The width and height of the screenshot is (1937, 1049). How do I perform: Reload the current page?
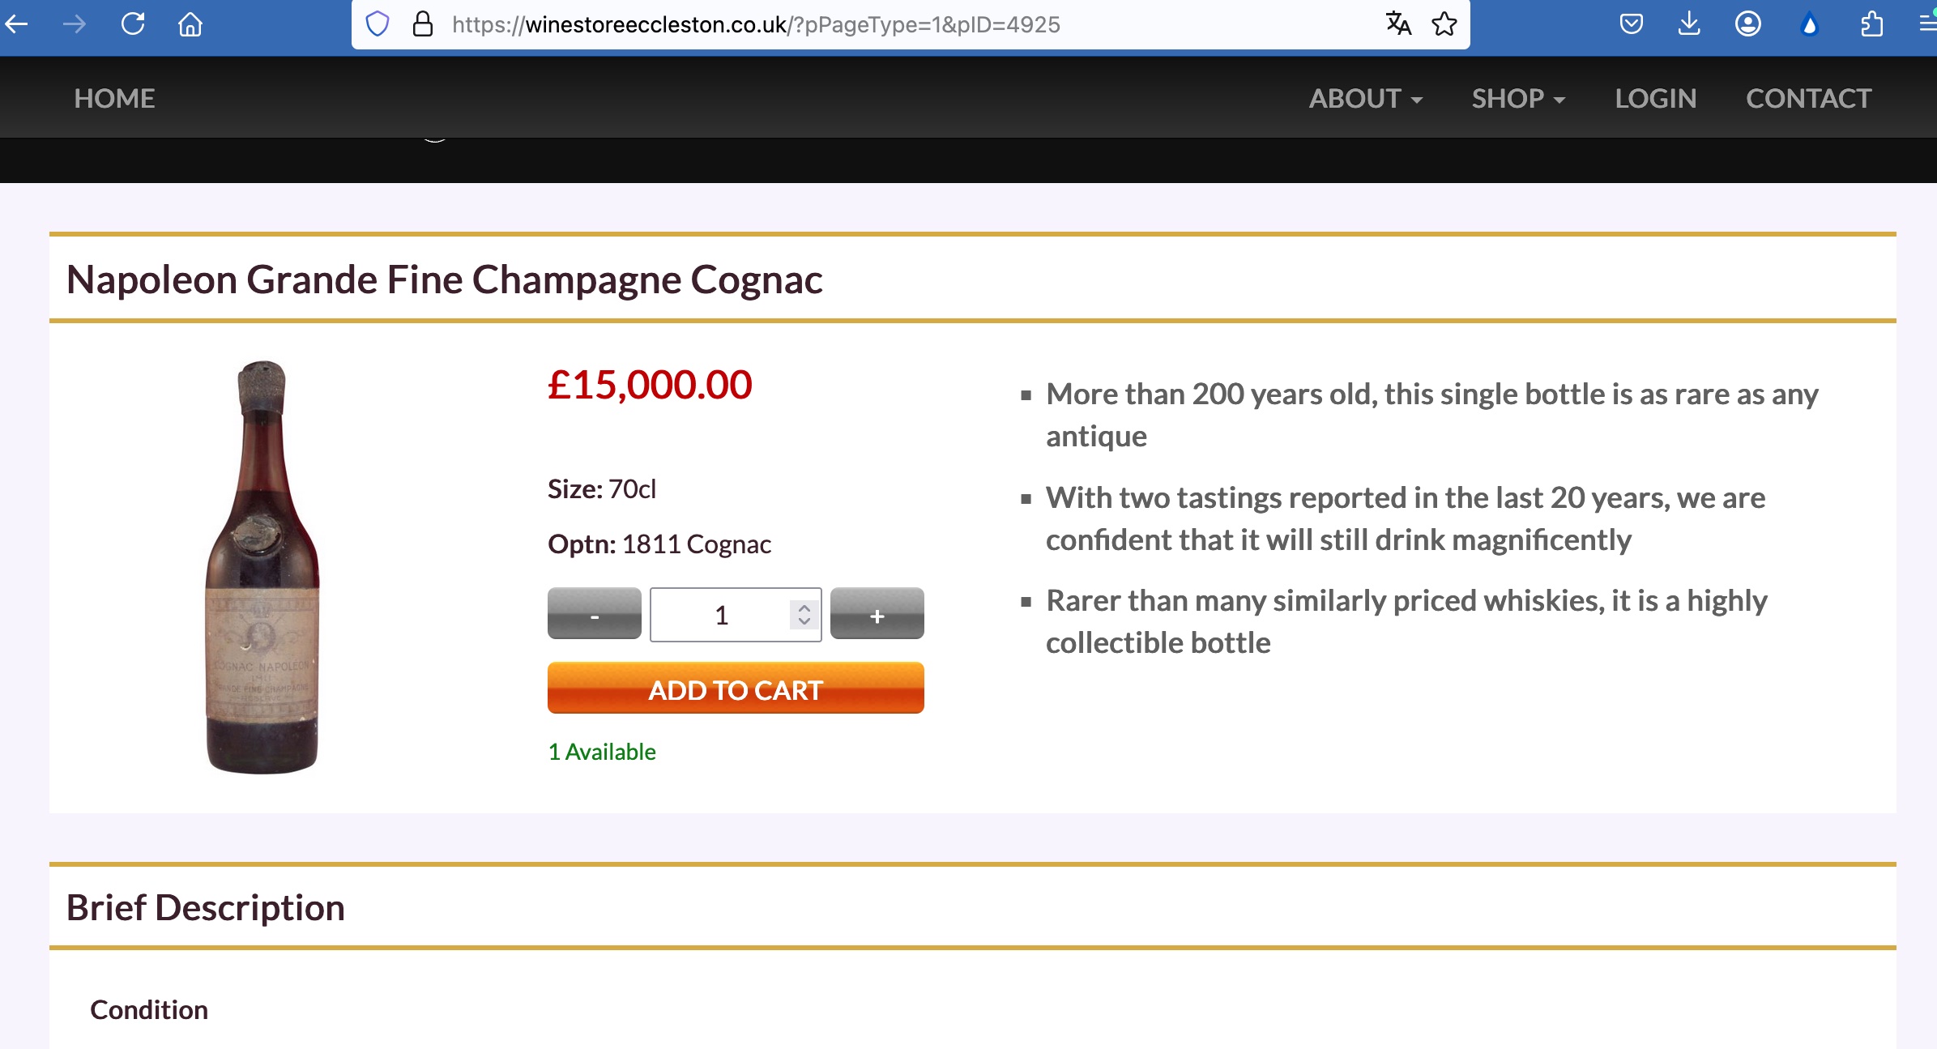click(133, 24)
